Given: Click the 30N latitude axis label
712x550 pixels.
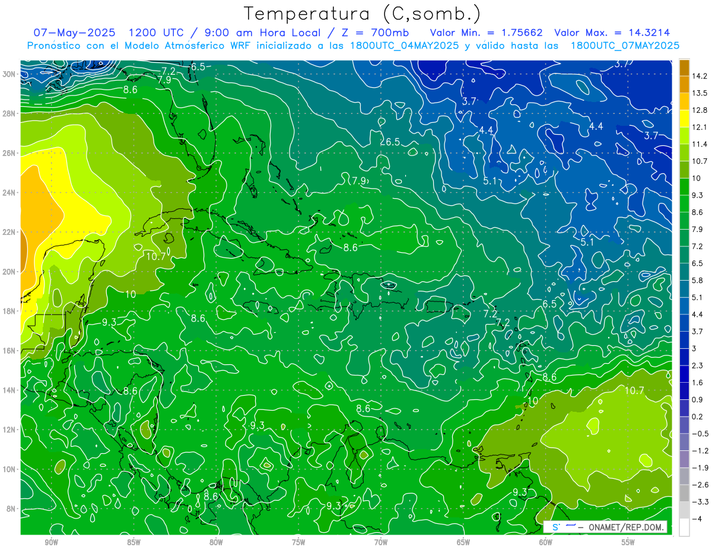Looking at the screenshot, I should click(x=9, y=74).
